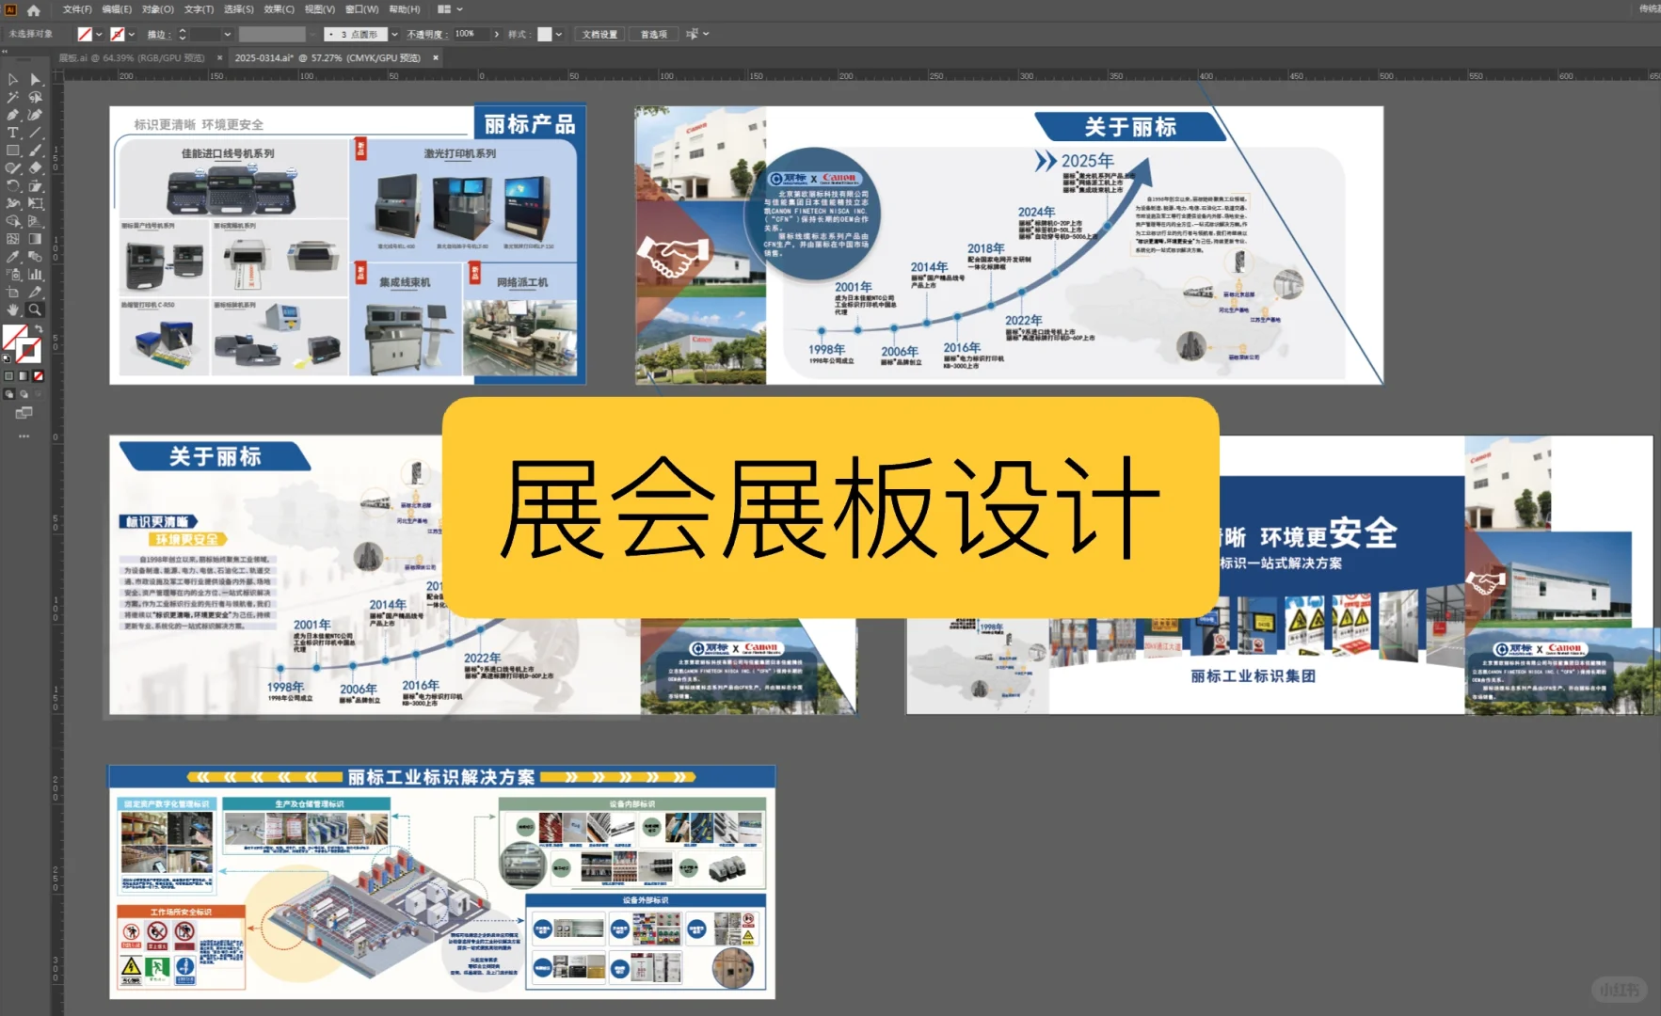Open the Edit Toolbar three-dots button
Image resolution: width=1661 pixels, height=1016 pixels.
click(x=24, y=436)
